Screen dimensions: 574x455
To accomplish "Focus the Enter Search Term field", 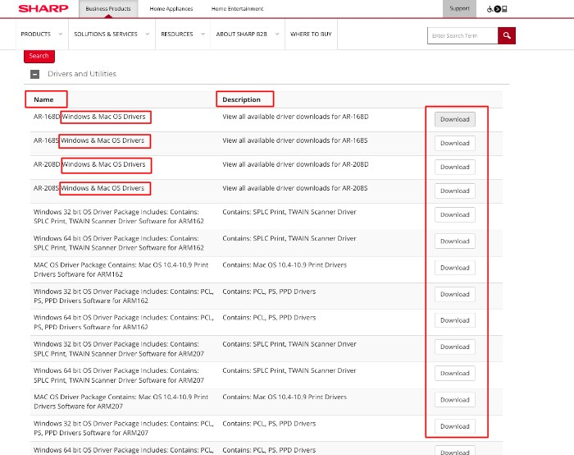I will (x=462, y=35).
